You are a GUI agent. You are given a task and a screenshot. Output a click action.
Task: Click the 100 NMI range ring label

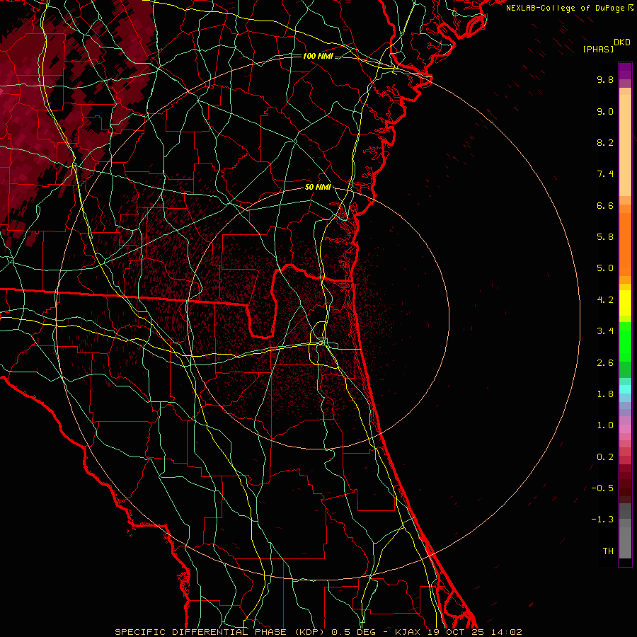coord(318,56)
